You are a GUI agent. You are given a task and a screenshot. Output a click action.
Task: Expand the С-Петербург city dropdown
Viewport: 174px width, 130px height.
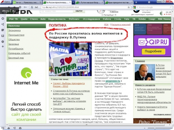(115, 15)
